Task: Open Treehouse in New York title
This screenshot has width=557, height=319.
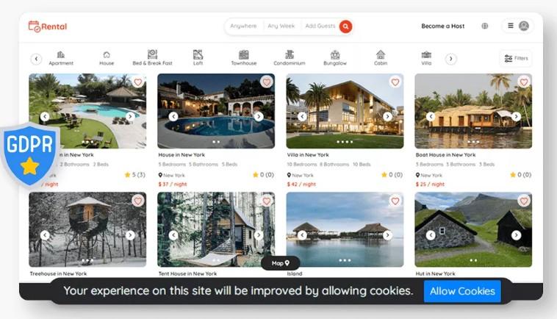Action: (x=58, y=273)
